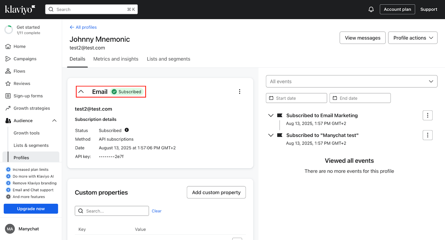Viewport: 445px width, 240px height.
Task: Click the notifications bell icon
Action: (371, 9)
